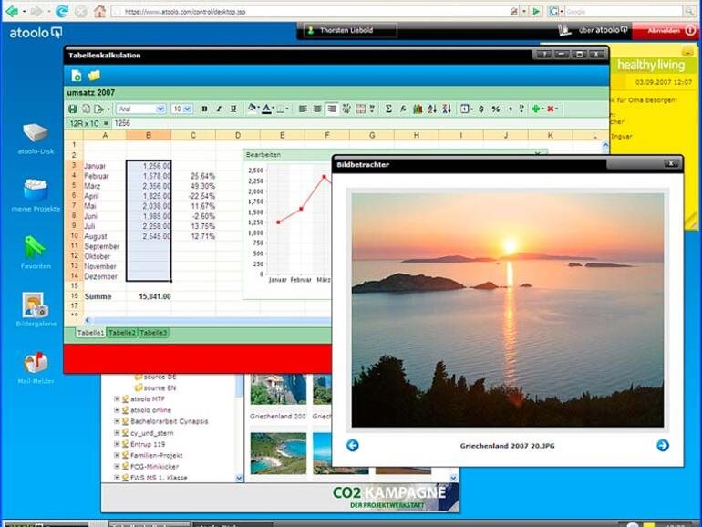Screen dimensions: 702x527
Task: Open dropdown arrow beside green plus icon
Action: (x=542, y=108)
